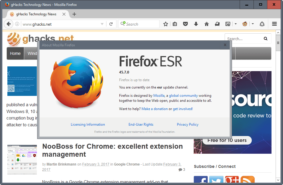This screenshot has width=283, height=185.
Task: Open a new tab with plus button
Action: pyautogui.click(x=74, y=14)
